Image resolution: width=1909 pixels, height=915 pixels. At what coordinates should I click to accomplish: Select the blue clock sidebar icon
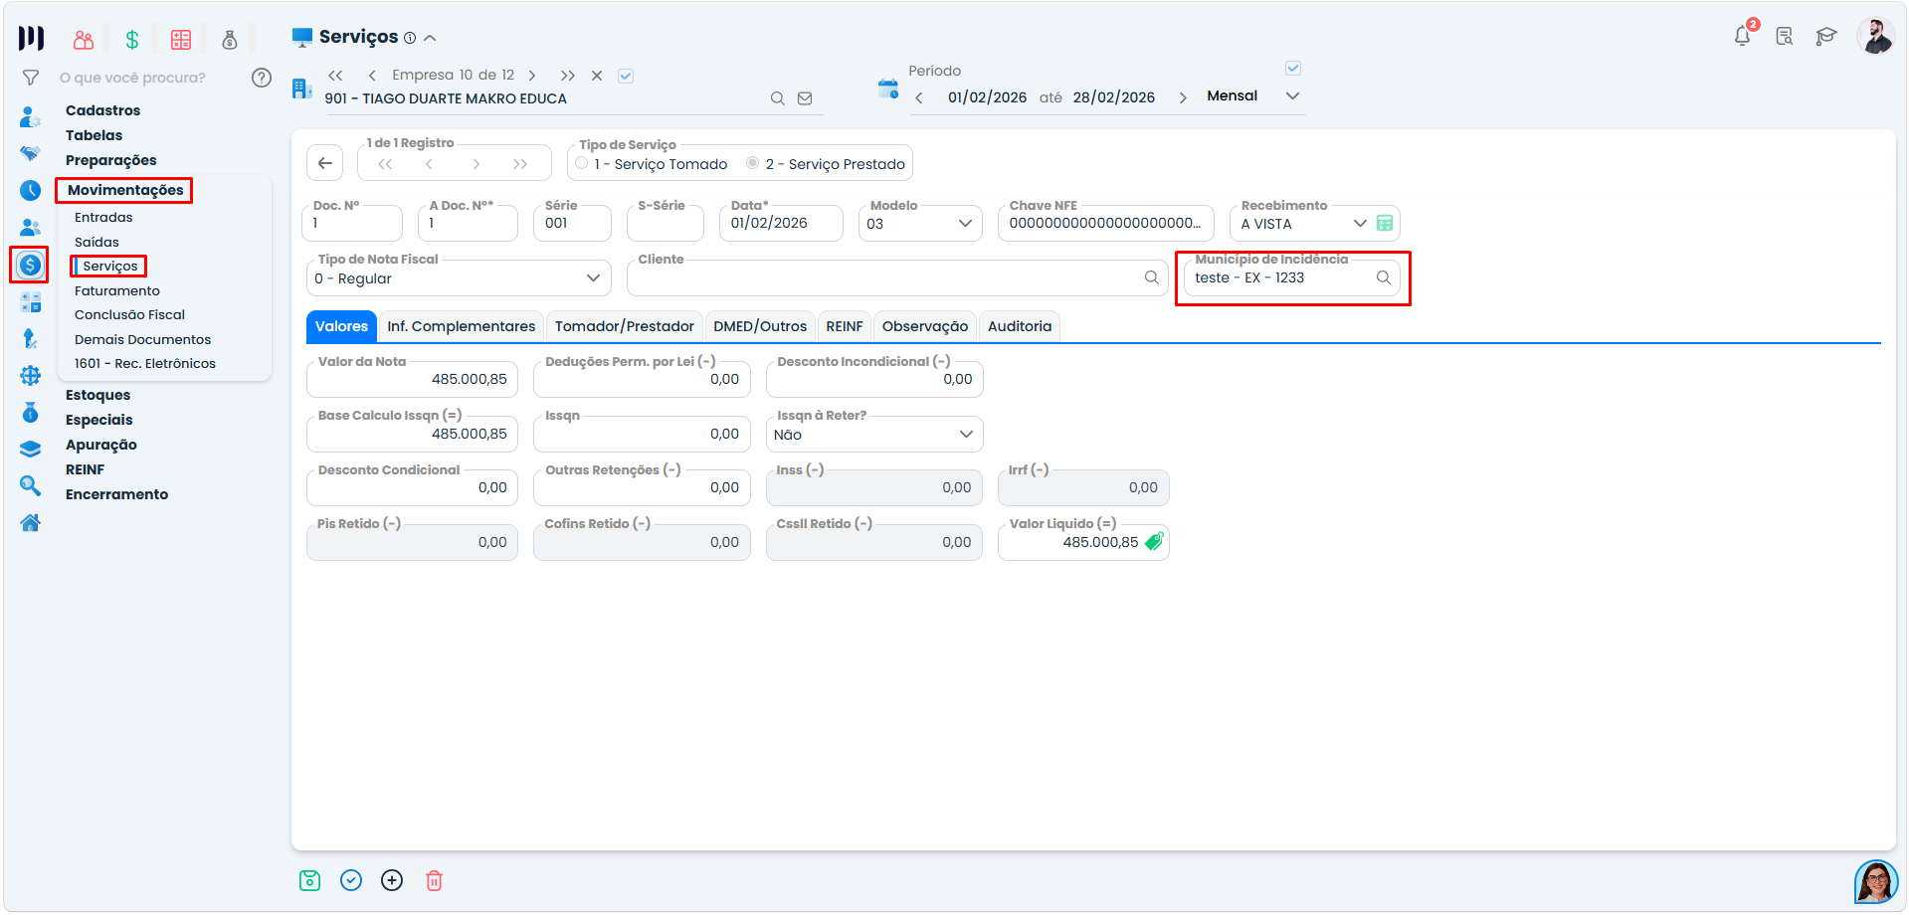[x=31, y=190]
